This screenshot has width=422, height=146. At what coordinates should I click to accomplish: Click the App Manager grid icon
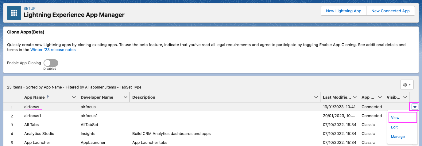14,13
